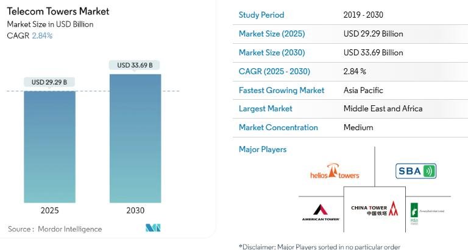The width and height of the screenshot is (468, 250).
Task: Click the Source: Mordor Intelligence text
Action: click(x=55, y=229)
